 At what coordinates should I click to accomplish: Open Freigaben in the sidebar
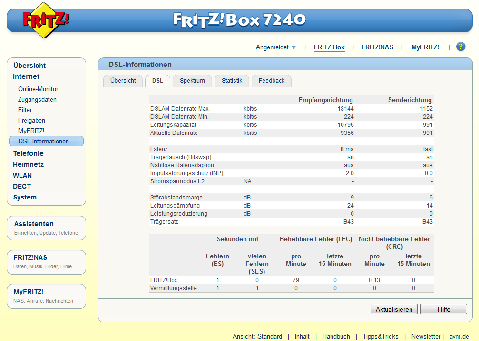tap(31, 120)
